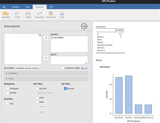Open the Frequencies analyses menu
Image resolution: width=160 pixels, height=123 pixels.
pyautogui.click(x=51, y=14)
